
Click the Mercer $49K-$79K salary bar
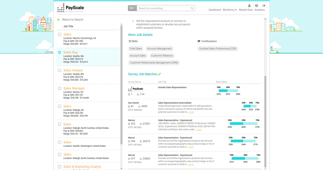pos(244,124)
